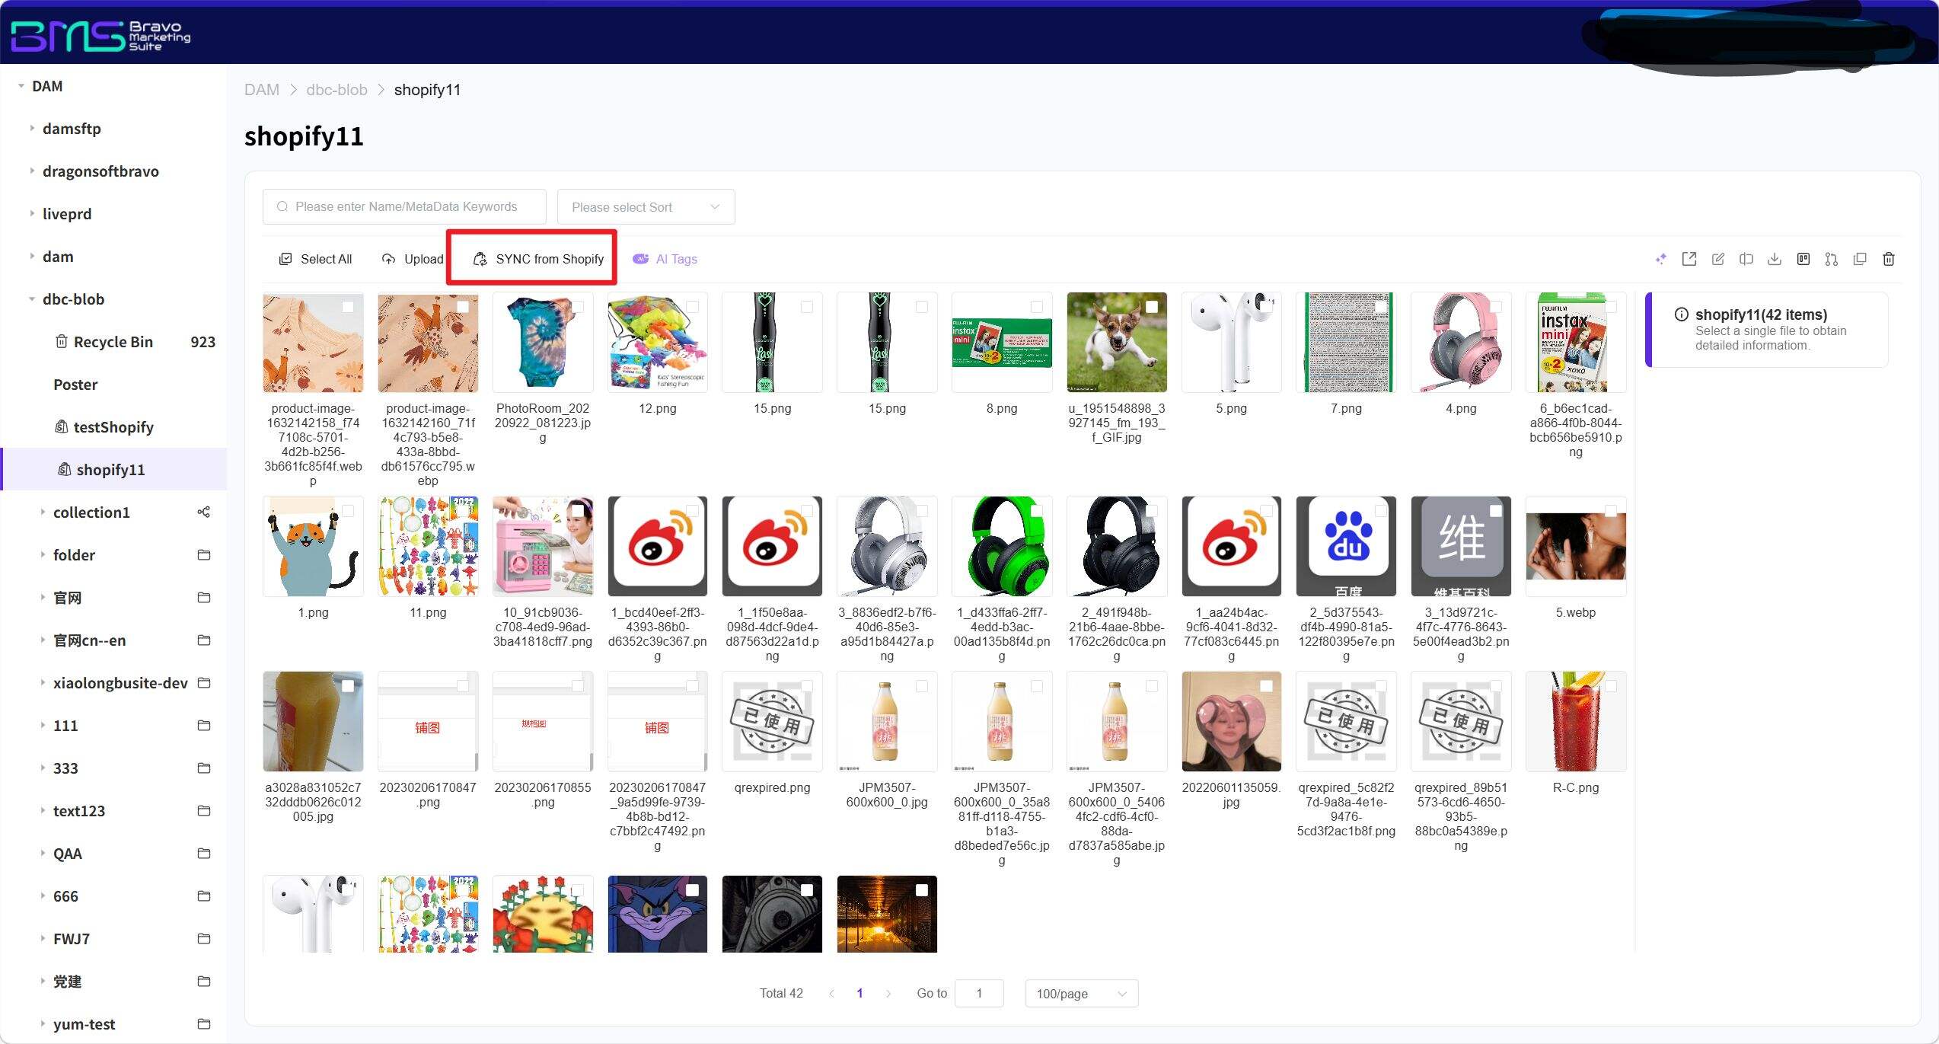Image resolution: width=1939 pixels, height=1044 pixels.
Task: Click the download icon in toolbar
Action: click(1774, 259)
